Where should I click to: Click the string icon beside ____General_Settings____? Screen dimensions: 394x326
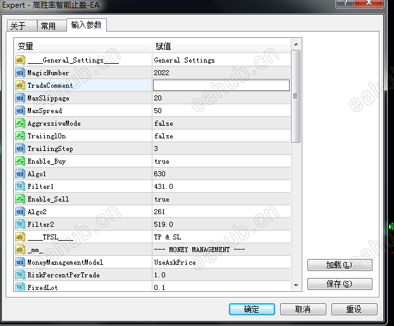tap(20, 60)
